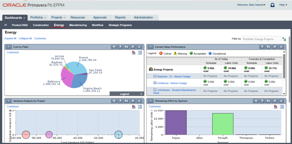Image resolution: width=292 pixels, height=144 pixels.
Task: Maximize the Remaining Effort by Sponsor portlet
Action: 275,101
